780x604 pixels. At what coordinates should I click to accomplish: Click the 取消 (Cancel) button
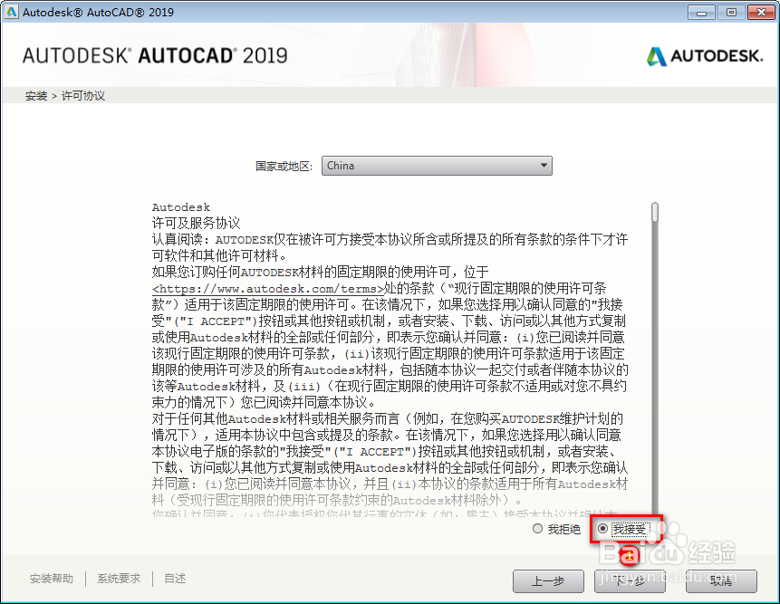coord(721,581)
